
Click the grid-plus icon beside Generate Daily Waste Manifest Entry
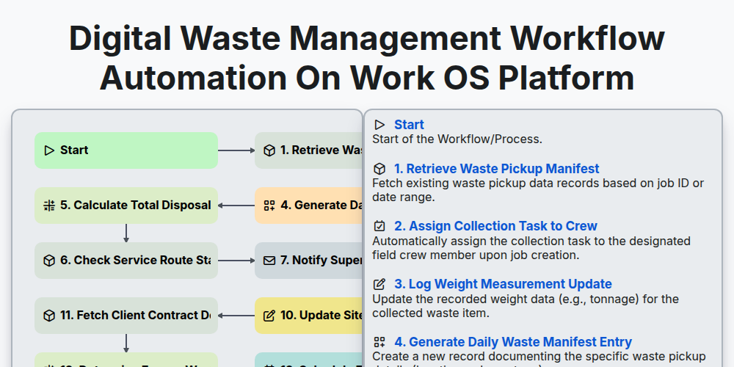pyautogui.click(x=379, y=342)
